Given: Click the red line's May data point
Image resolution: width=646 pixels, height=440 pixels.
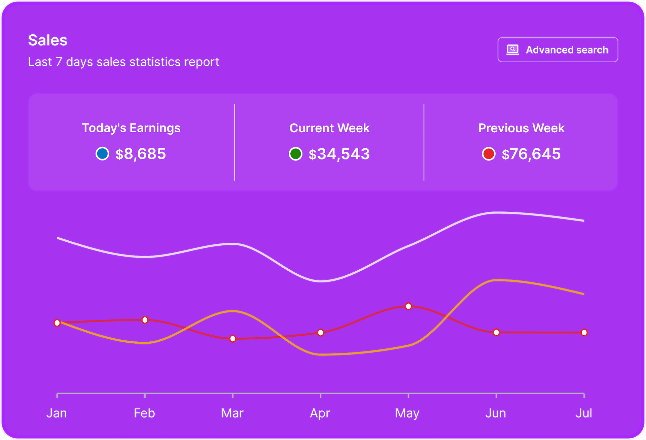Looking at the screenshot, I should point(408,306).
